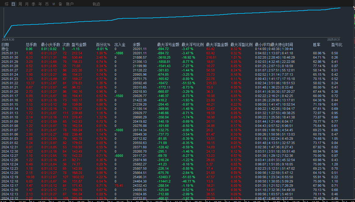Image resolution: width=355 pixels, height=202 pixels.
Task: Open the 季 quarterly tab
Action: pos(34,4)
